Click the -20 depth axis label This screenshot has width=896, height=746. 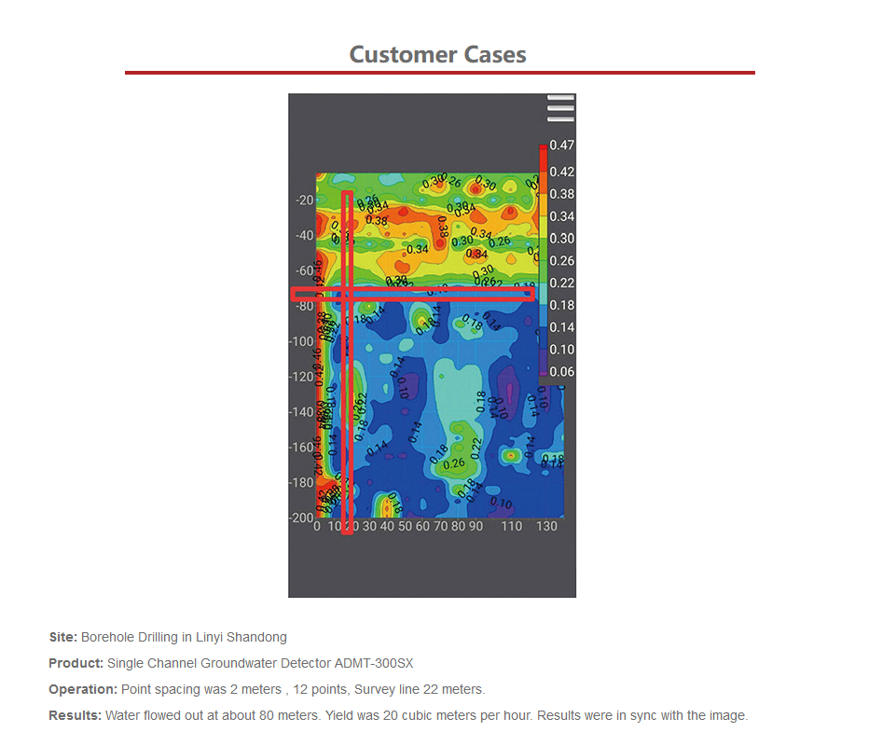[305, 200]
